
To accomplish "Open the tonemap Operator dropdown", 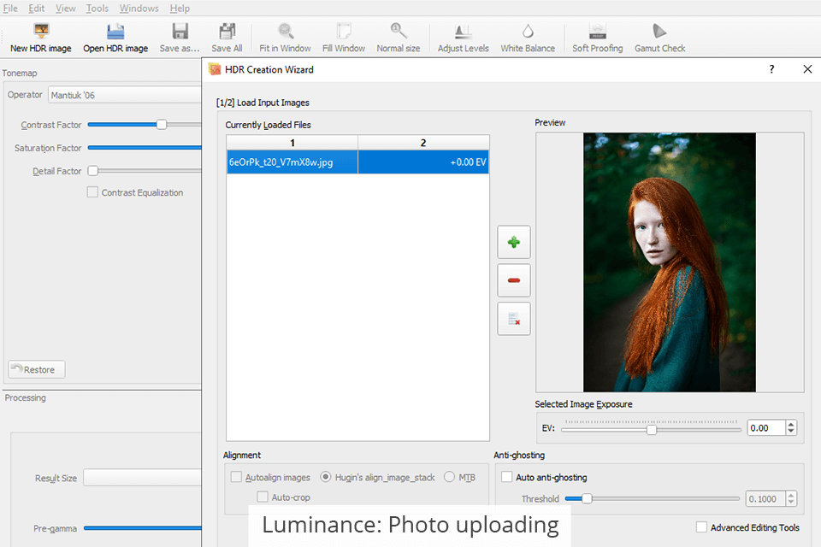I will click(125, 95).
